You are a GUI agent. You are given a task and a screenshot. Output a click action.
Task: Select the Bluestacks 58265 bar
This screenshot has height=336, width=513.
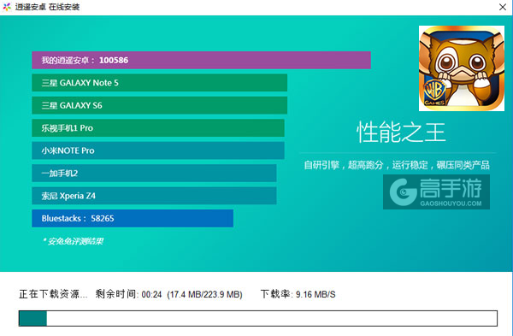[133, 218]
